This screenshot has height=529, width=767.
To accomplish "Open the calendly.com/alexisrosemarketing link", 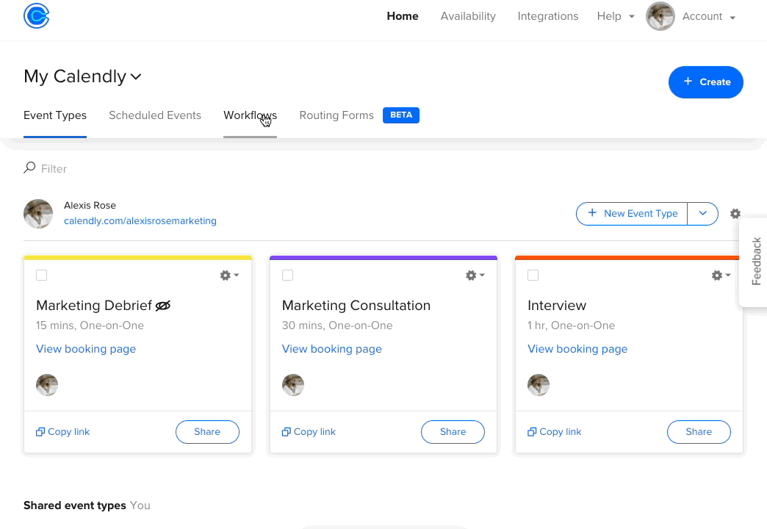I will pos(140,220).
